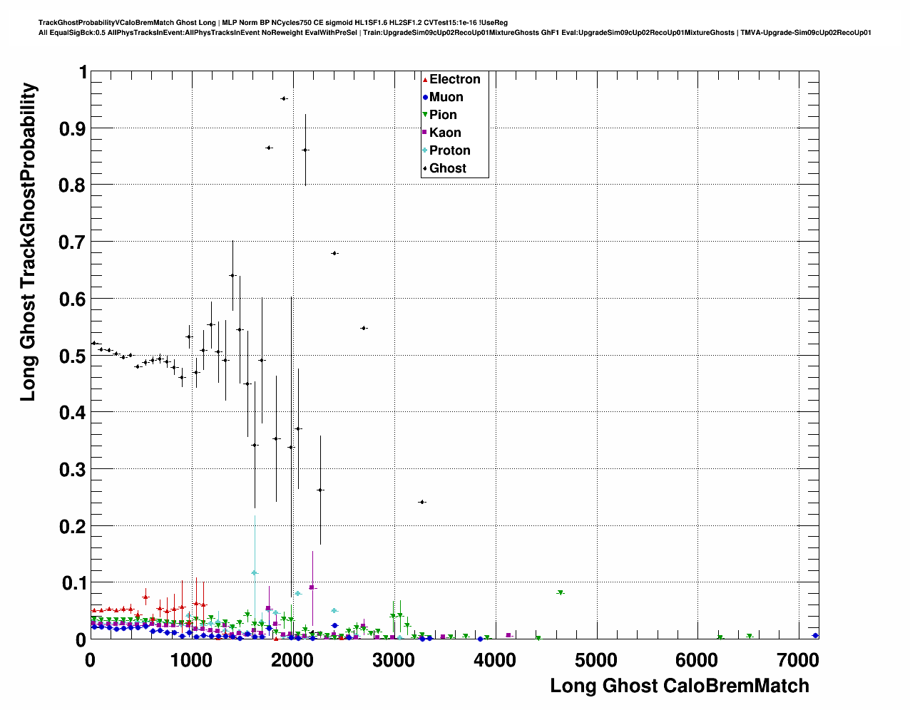Click the y-axis label 0.3
The image size is (910, 710).
click(74, 470)
